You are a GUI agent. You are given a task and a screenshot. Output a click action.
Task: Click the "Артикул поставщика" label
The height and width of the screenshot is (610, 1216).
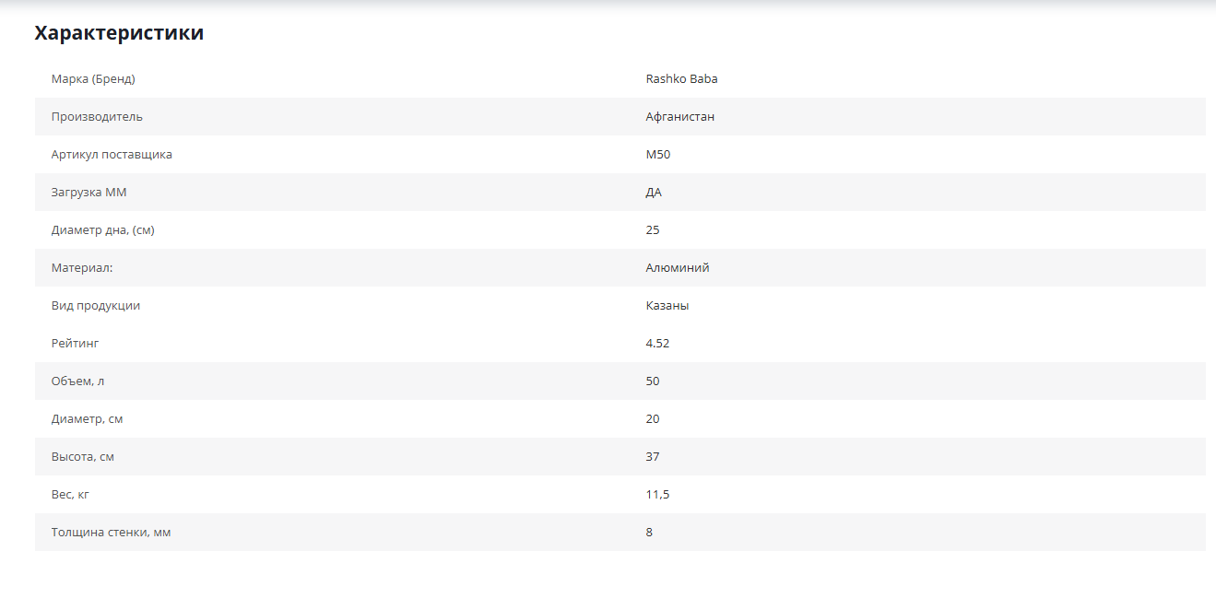click(x=112, y=155)
